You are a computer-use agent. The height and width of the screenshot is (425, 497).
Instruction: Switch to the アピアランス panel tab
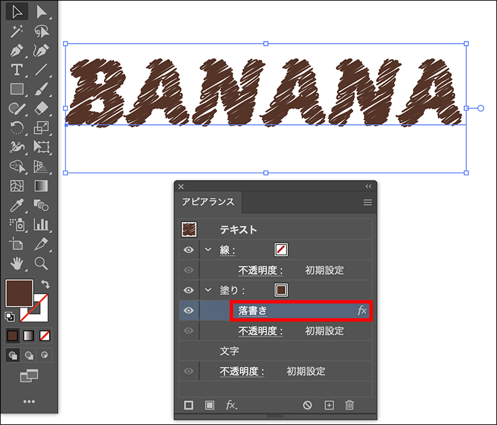(x=208, y=202)
